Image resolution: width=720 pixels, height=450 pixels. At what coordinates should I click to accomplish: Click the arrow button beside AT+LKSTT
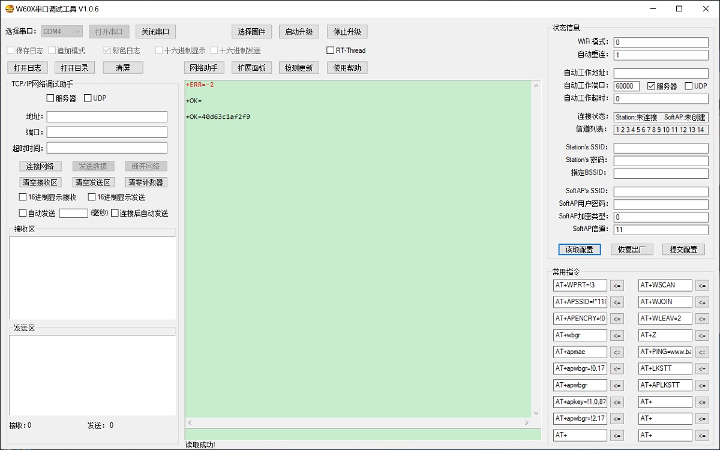701,369
